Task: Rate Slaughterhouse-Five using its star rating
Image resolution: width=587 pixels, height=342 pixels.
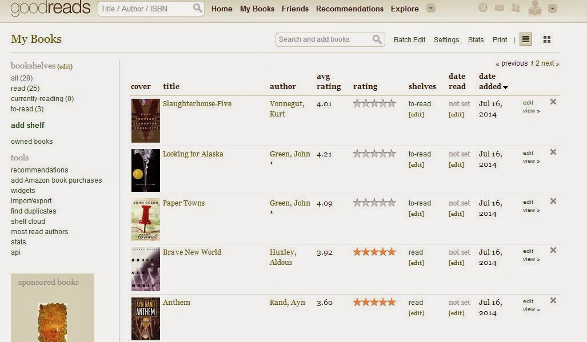Action: [374, 103]
